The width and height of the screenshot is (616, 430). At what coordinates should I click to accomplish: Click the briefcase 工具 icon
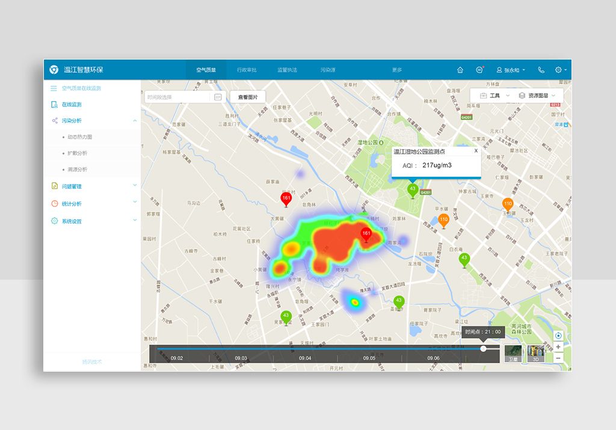tap(483, 96)
